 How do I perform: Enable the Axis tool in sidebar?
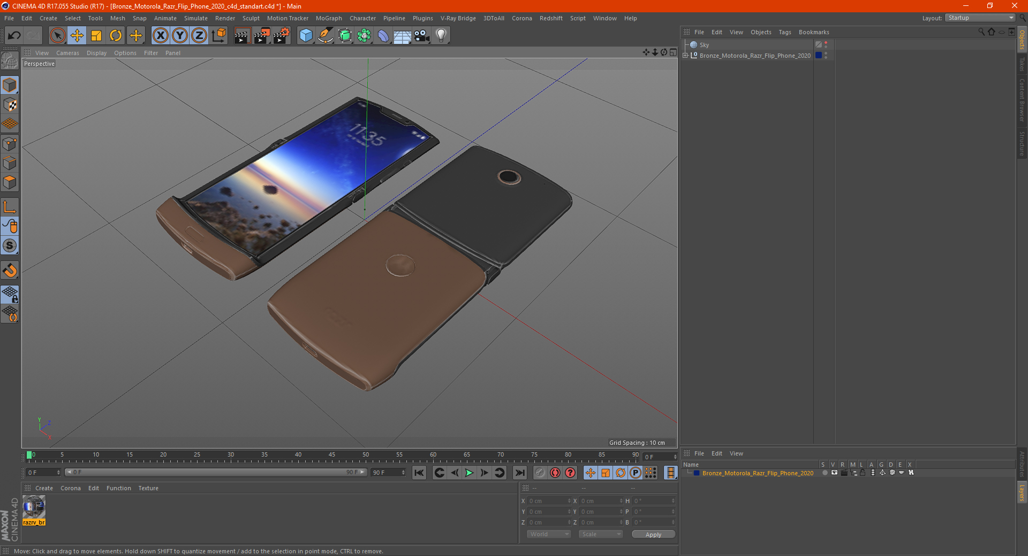[10, 207]
